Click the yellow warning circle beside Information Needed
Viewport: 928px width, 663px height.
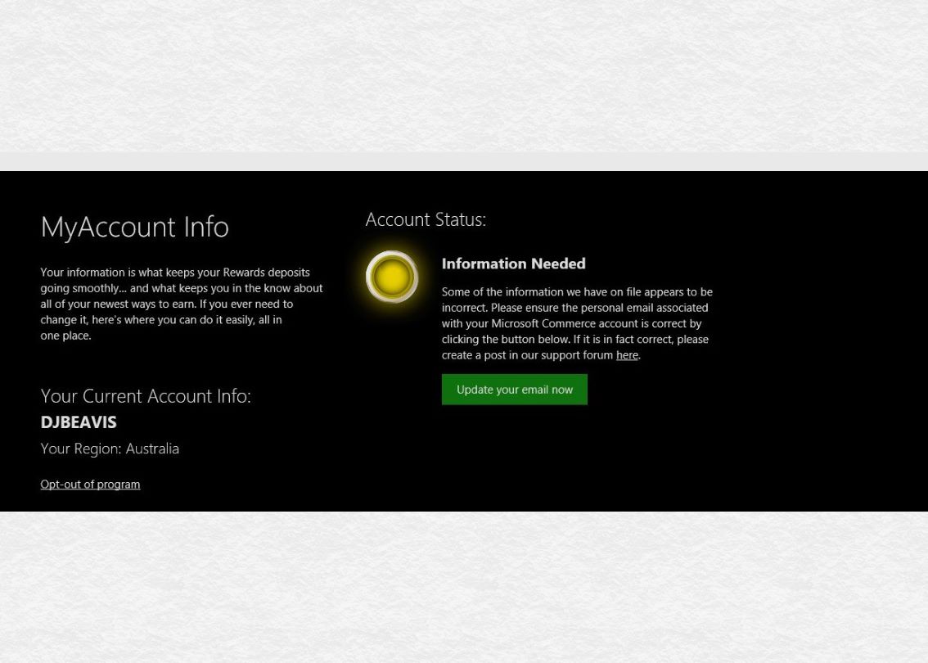pos(392,277)
